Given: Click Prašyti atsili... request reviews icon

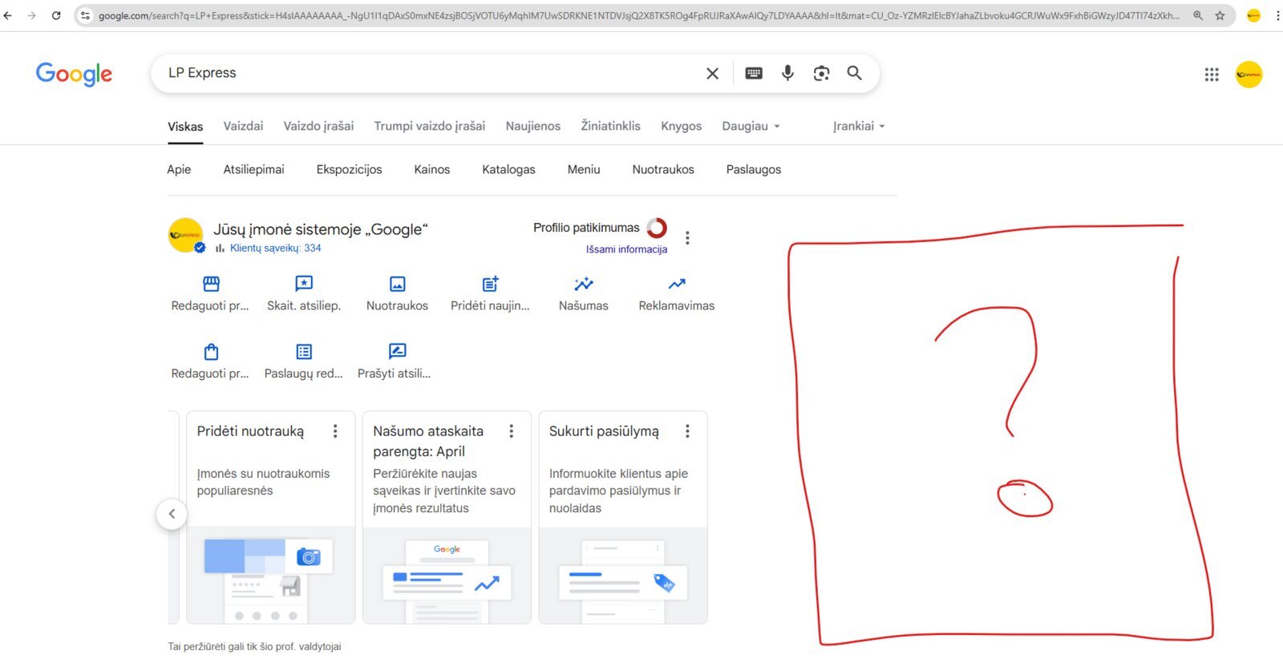Looking at the screenshot, I should (397, 351).
